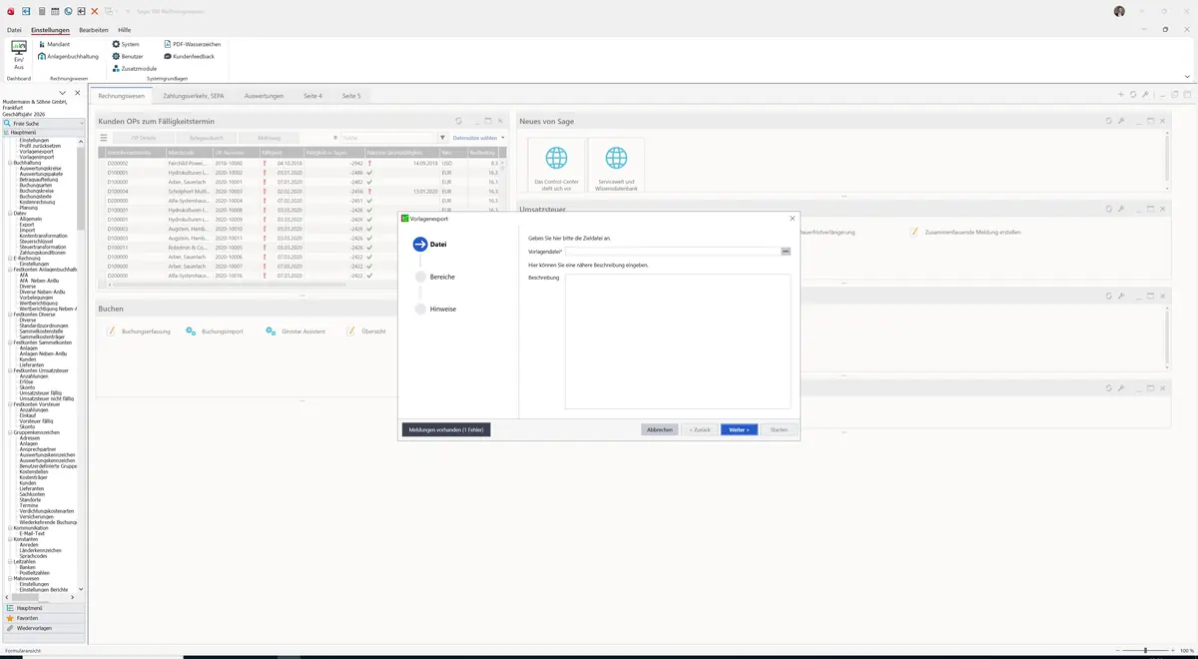Viewport: 1198px width, 659px height.
Task: Browse for Vorlagendatei with the ellipsis button
Action: pyautogui.click(x=786, y=252)
